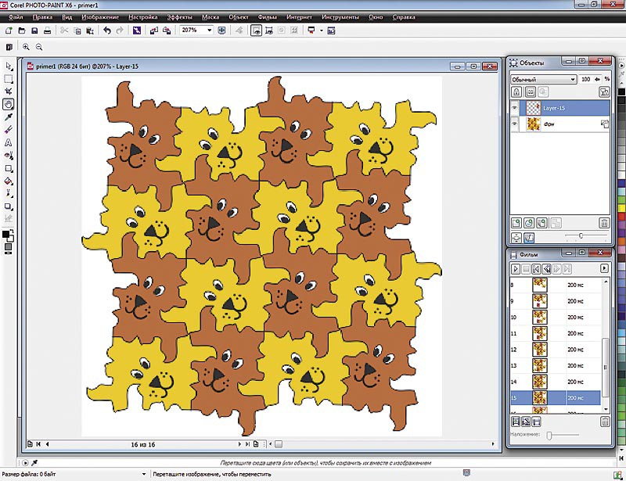The height and width of the screenshot is (481, 626).
Task: Click the Zoom In magnifier icon
Action: click(26, 47)
